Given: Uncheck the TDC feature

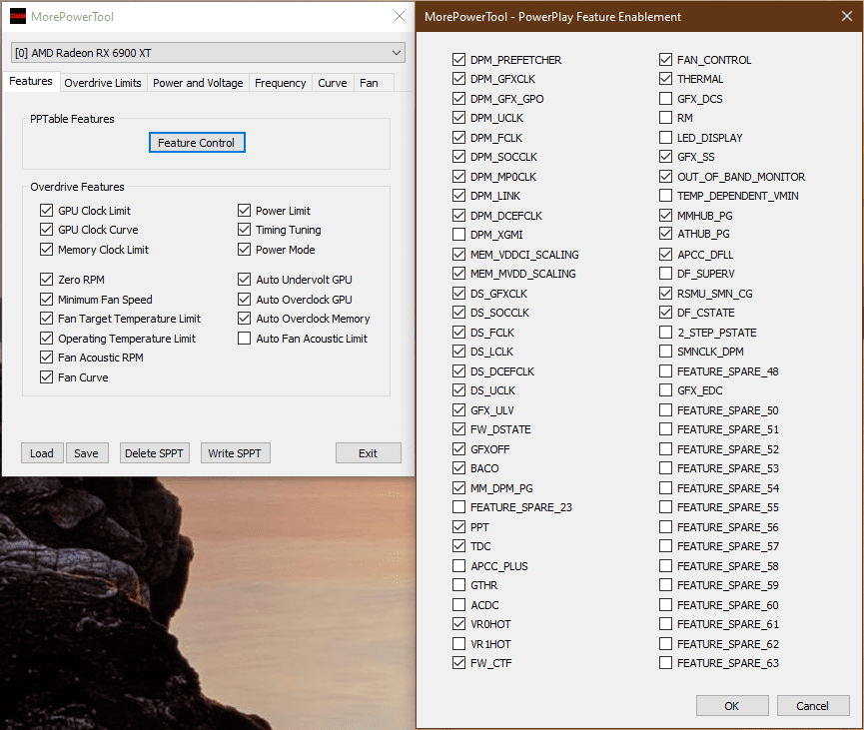Looking at the screenshot, I should coord(458,546).
